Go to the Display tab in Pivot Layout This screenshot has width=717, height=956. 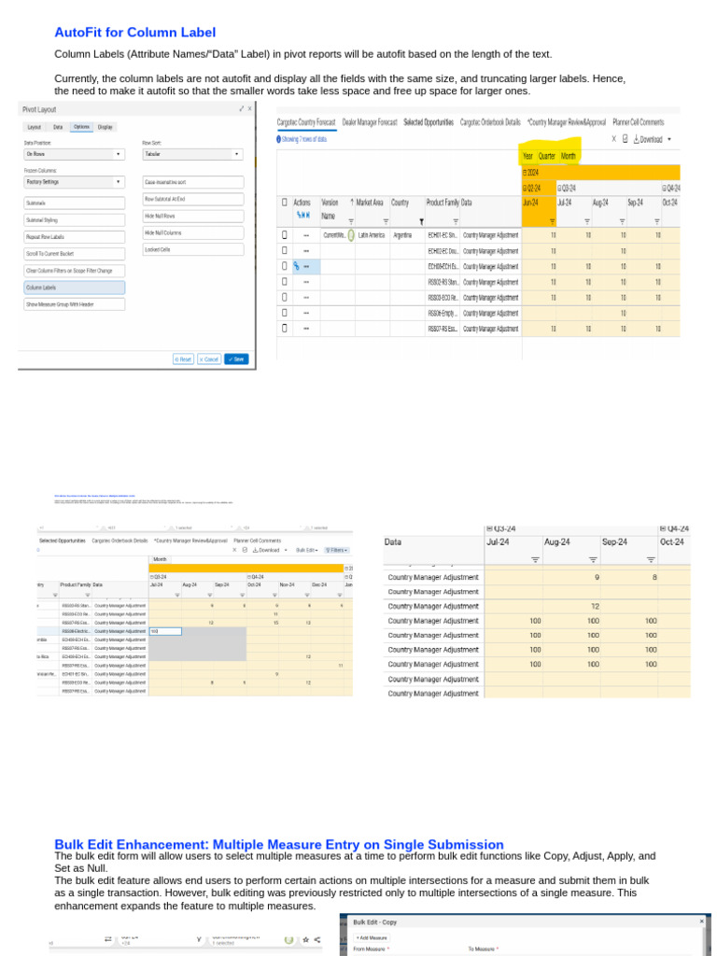click(105, 127)
